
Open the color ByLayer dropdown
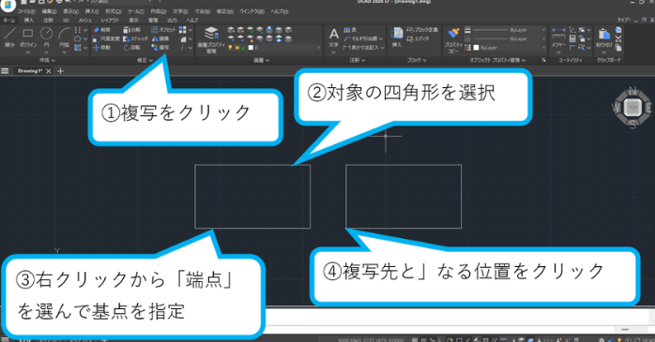point(543,48)
